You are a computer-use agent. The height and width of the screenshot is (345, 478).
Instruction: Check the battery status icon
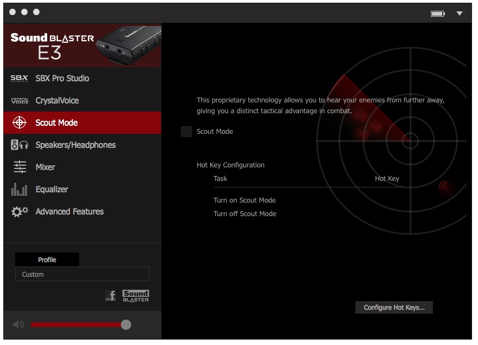[x=437, y=14]
